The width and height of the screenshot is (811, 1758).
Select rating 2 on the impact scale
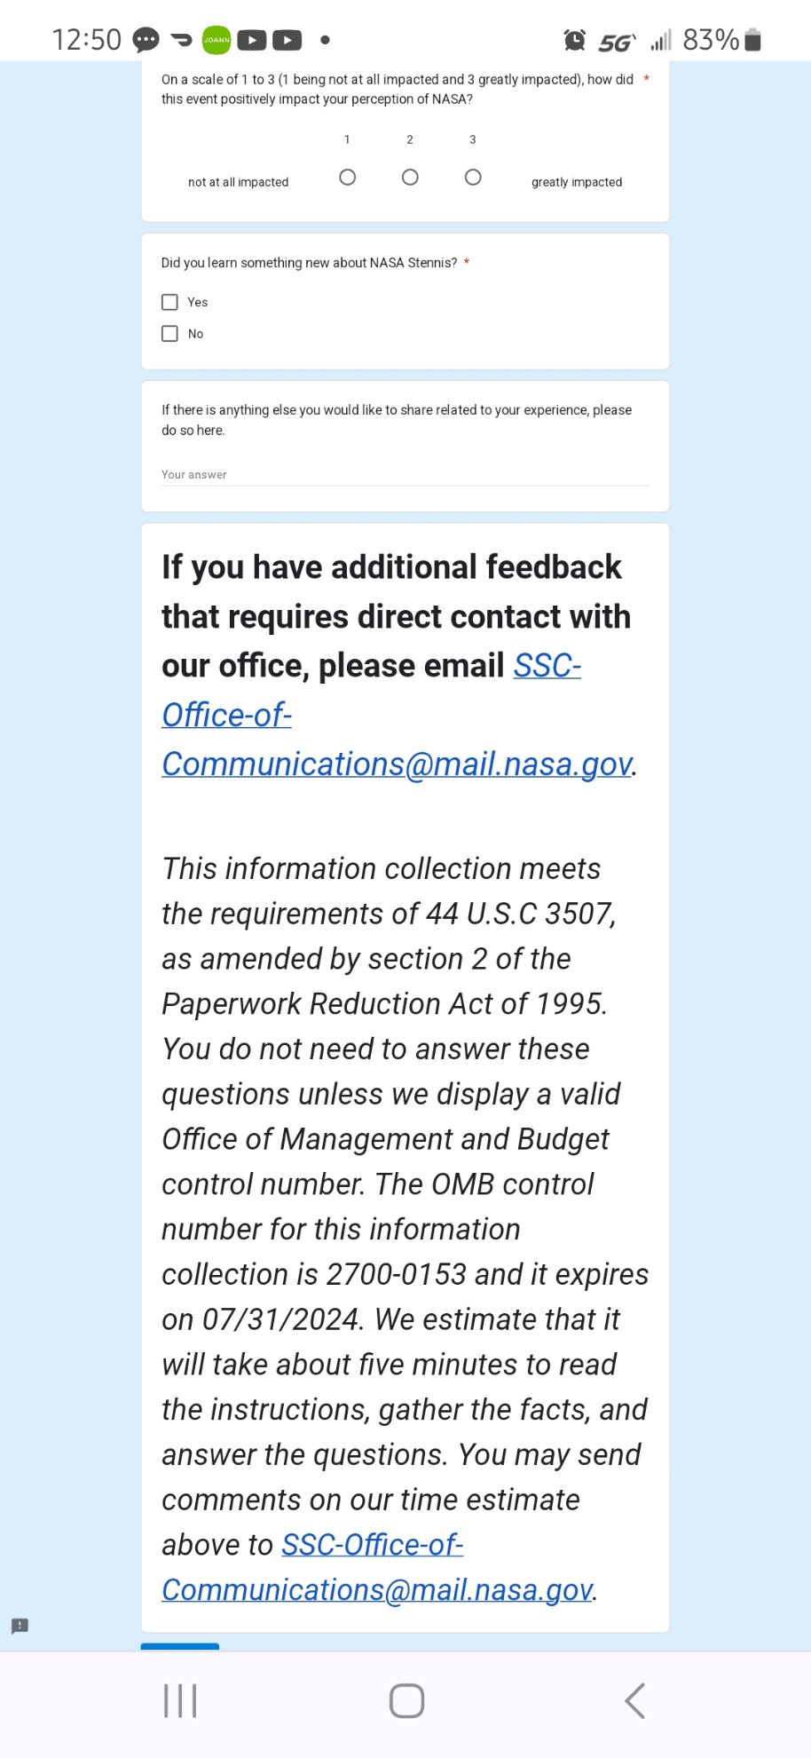click(x=410, y=178)
